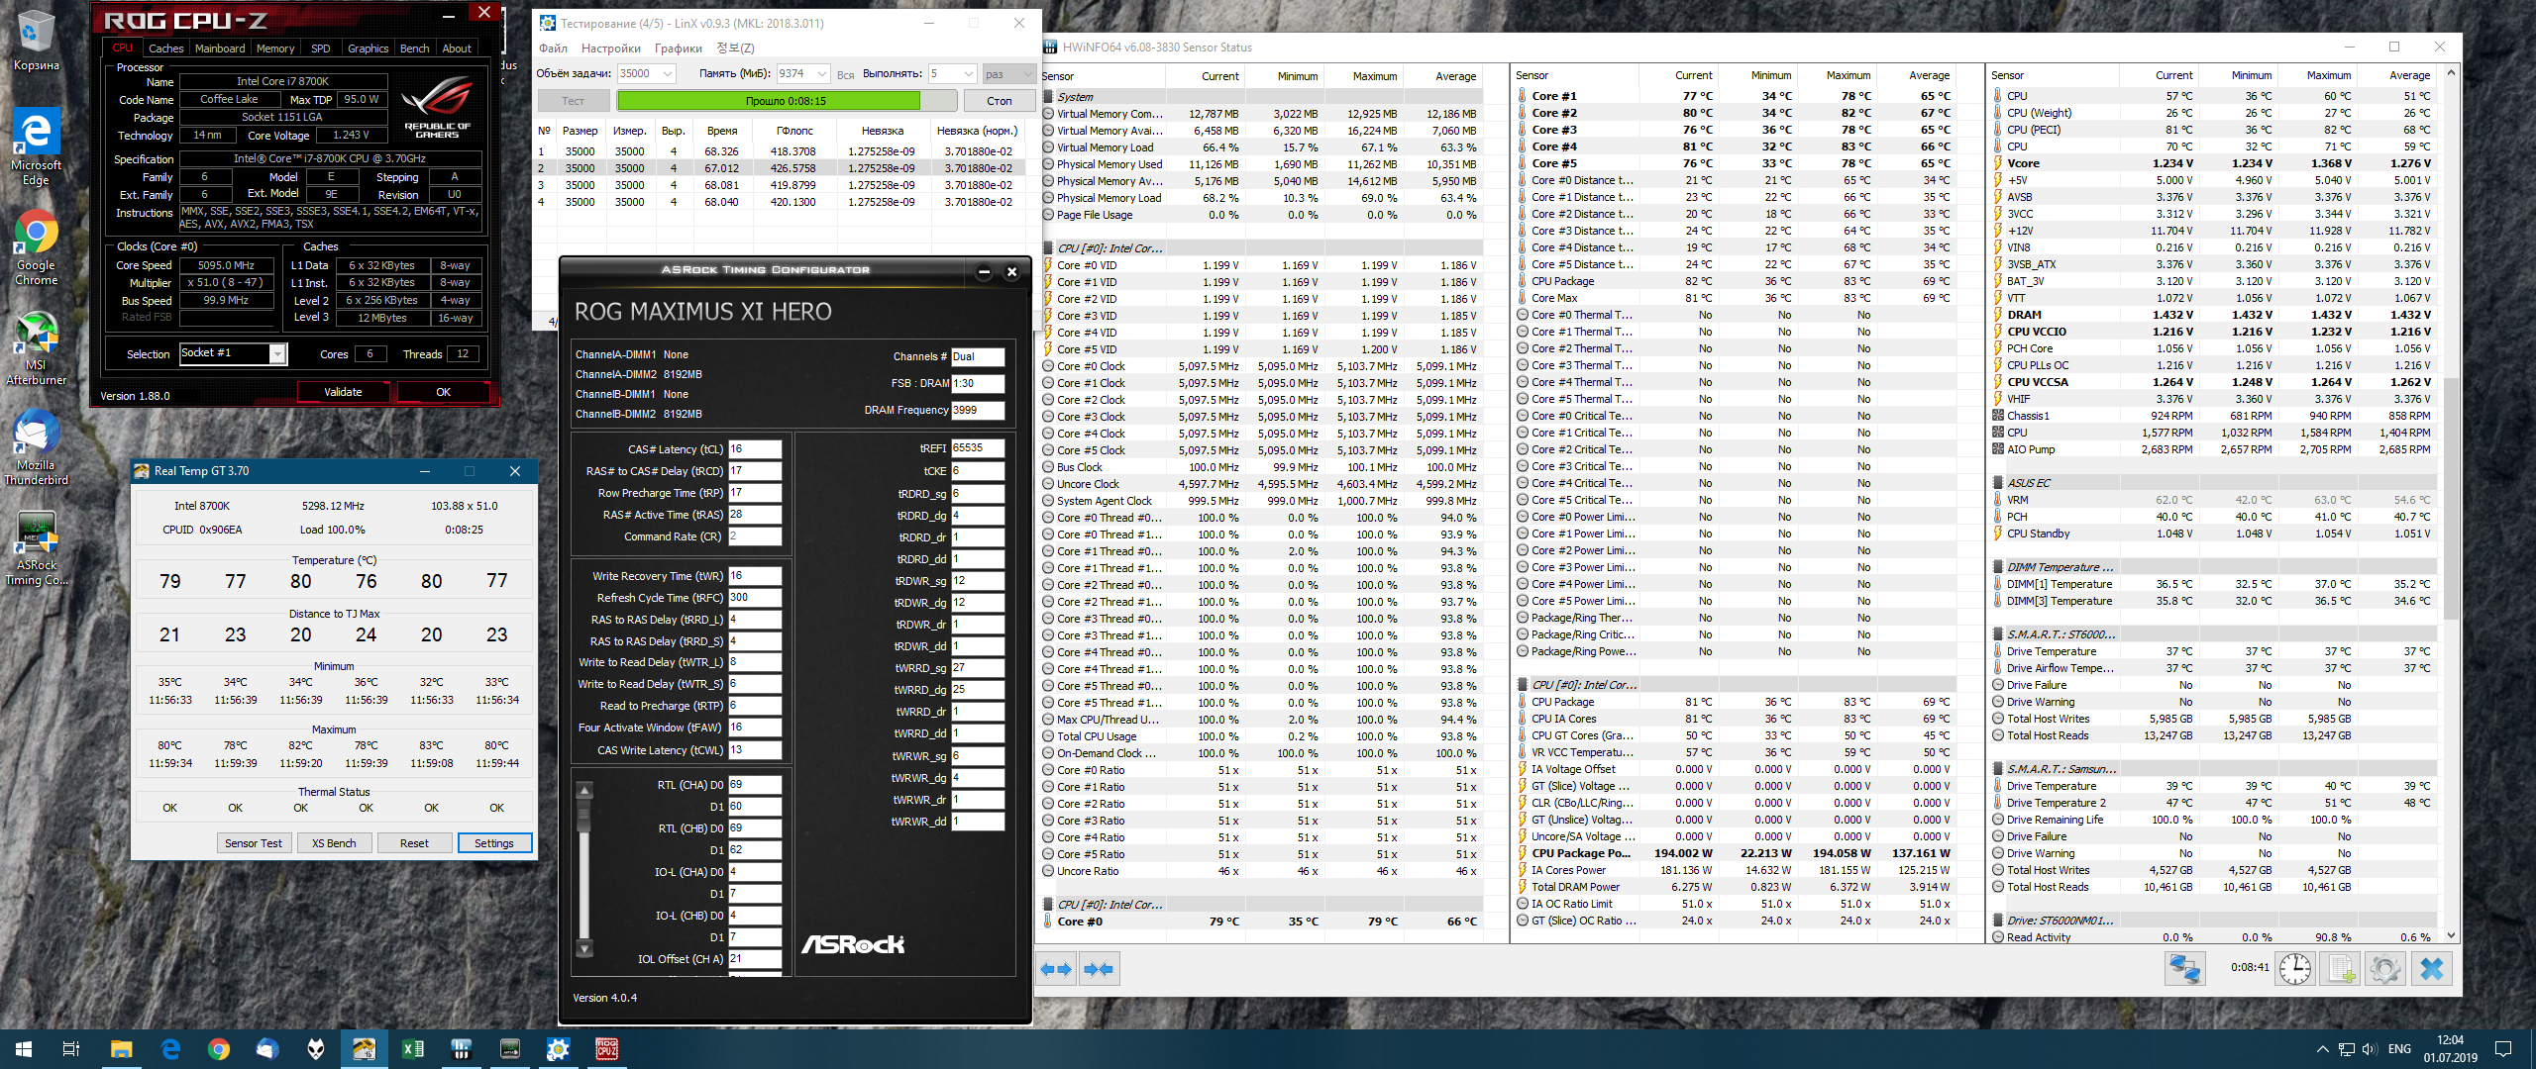Click the LinX green progress bar
2536x1069 pixels.
coord(768,101)
